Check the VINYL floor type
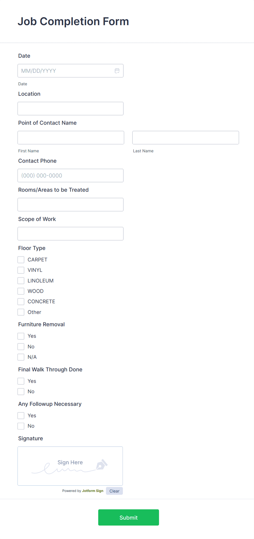The height and width of the screenshot is (539, 254). (21, 270)
